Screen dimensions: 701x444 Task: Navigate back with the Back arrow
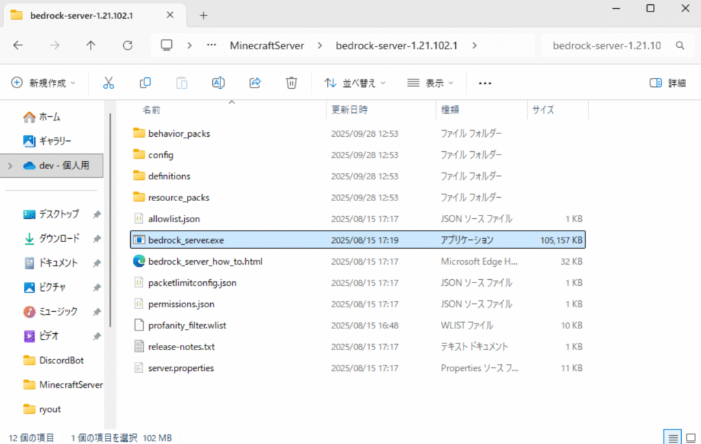(18, 45)
